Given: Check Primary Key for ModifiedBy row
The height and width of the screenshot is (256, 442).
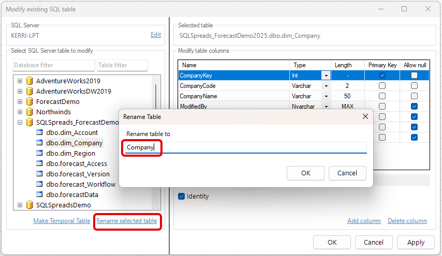Looking at the screenshot, I should click(x=382, y=106).
